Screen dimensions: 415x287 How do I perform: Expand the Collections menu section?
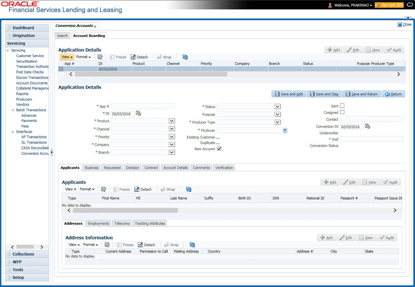click(23, 254)
